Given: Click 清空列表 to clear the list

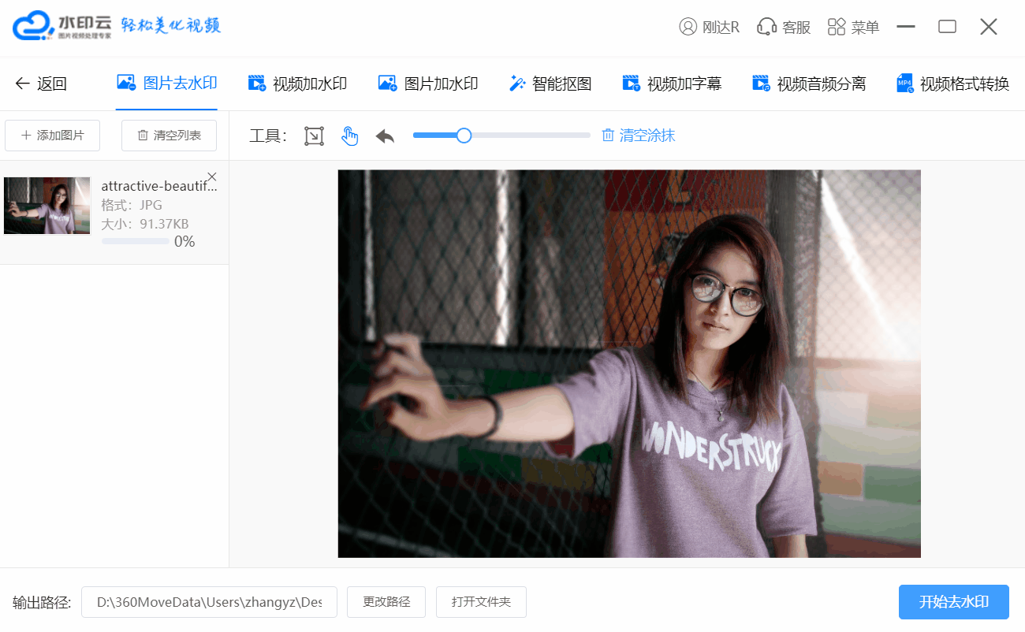Looking at the screenshot, I should point(169,136).
